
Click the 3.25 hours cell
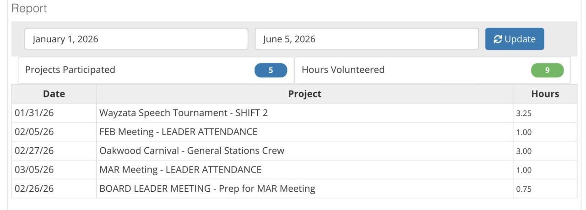524,113
